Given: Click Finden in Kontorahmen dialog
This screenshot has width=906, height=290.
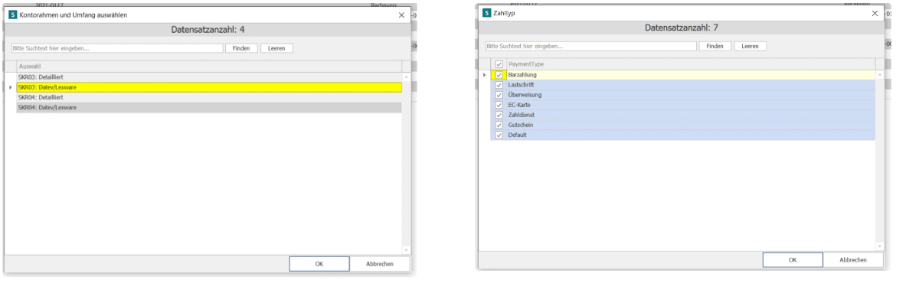Looking at the screenshot, I should pos(241,48).
